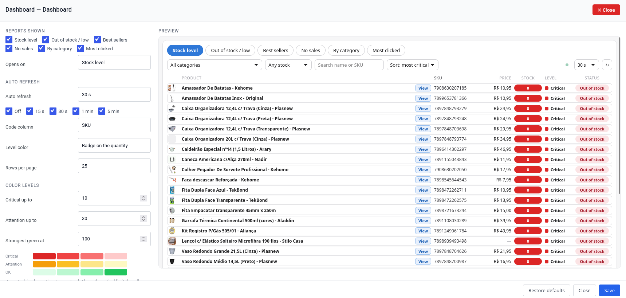Click the darkest red Critical color swatch
This screenshot has height=298, width=626.
coord(44,256)
